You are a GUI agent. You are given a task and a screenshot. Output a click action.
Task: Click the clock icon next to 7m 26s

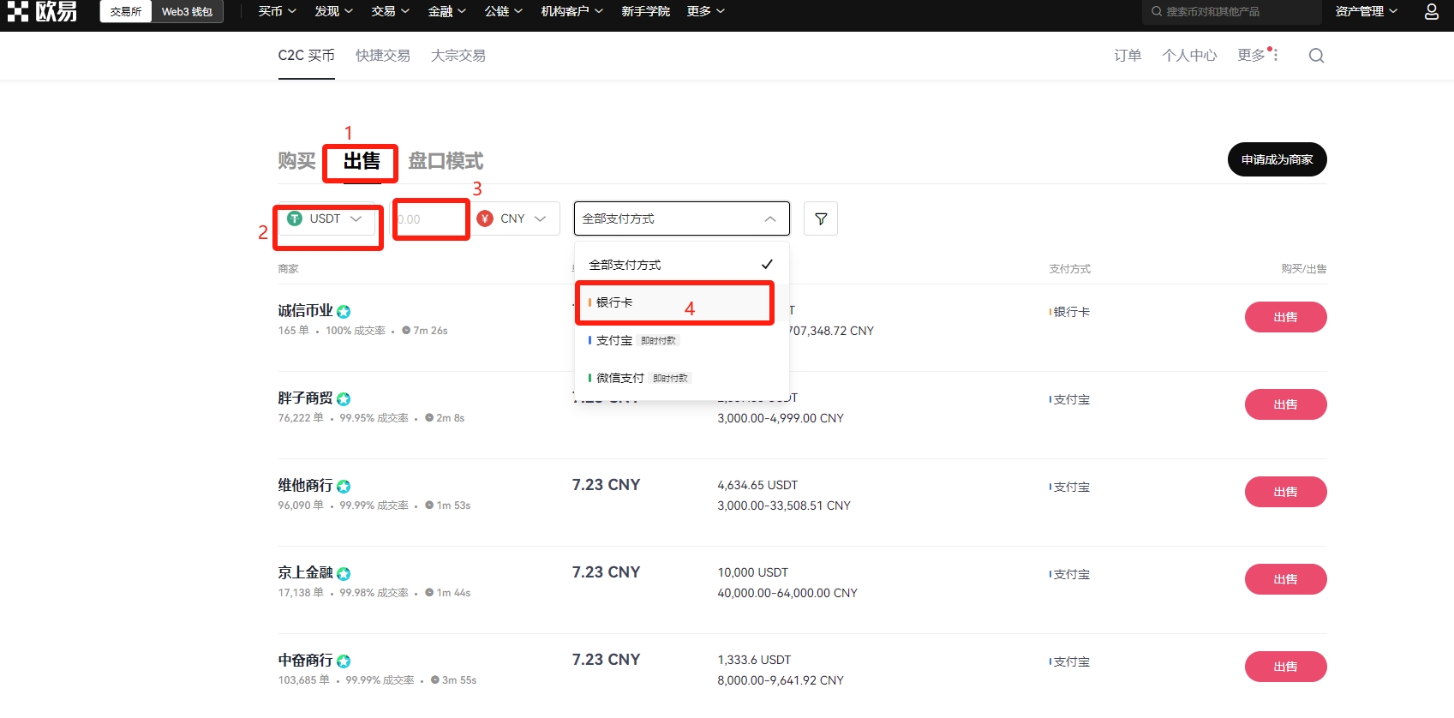coord(406,331)
